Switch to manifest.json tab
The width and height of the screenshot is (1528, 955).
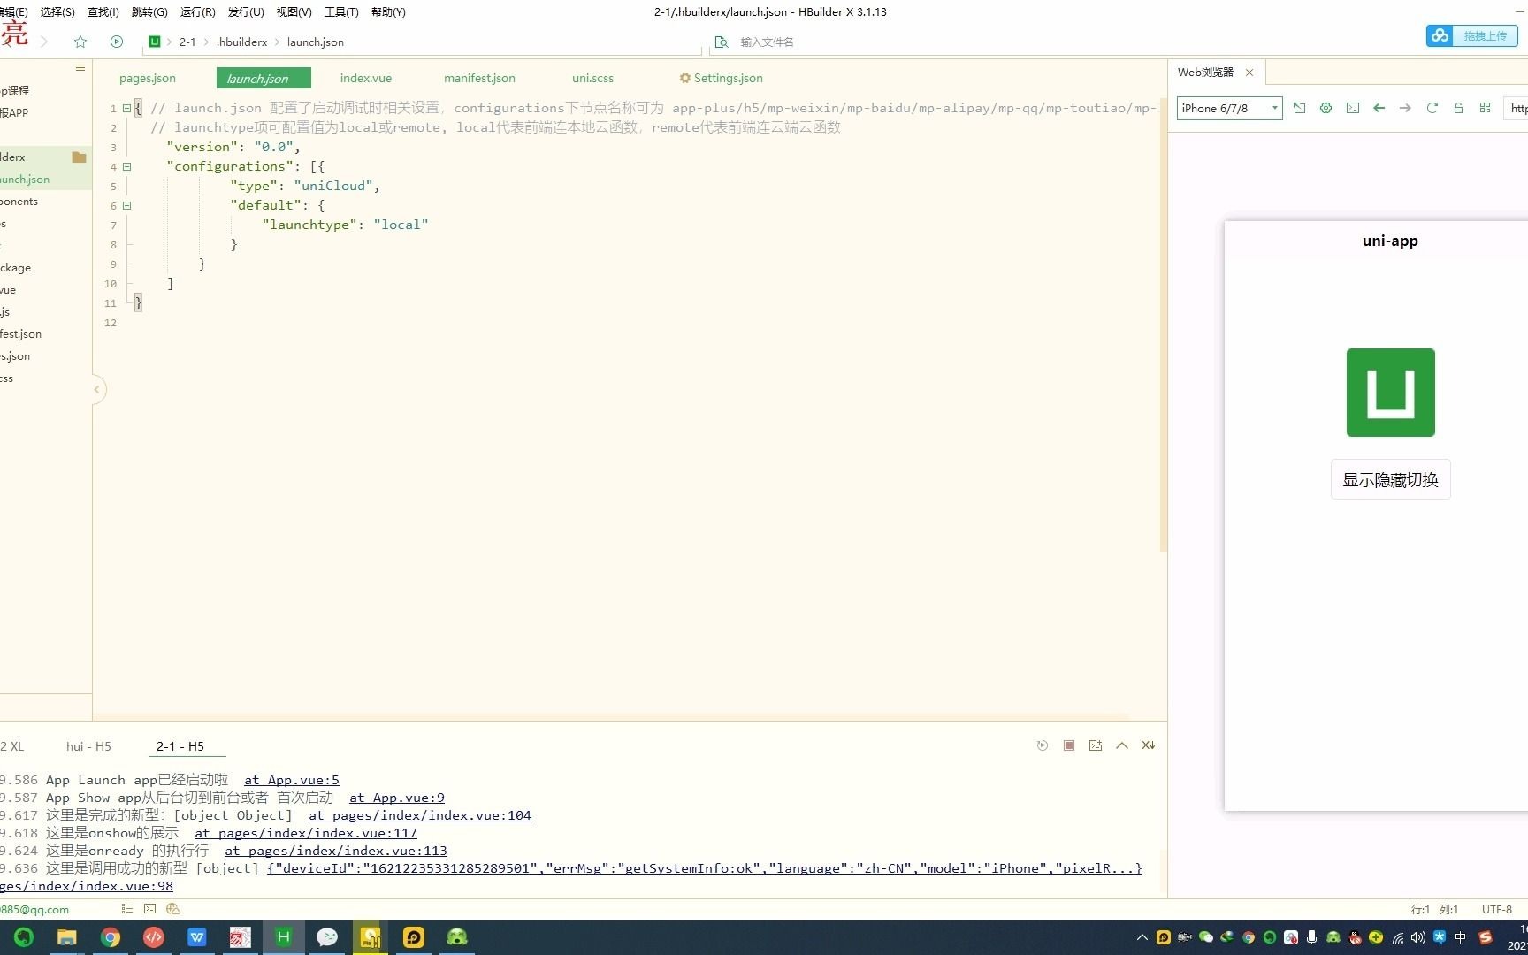click(479, 78)
